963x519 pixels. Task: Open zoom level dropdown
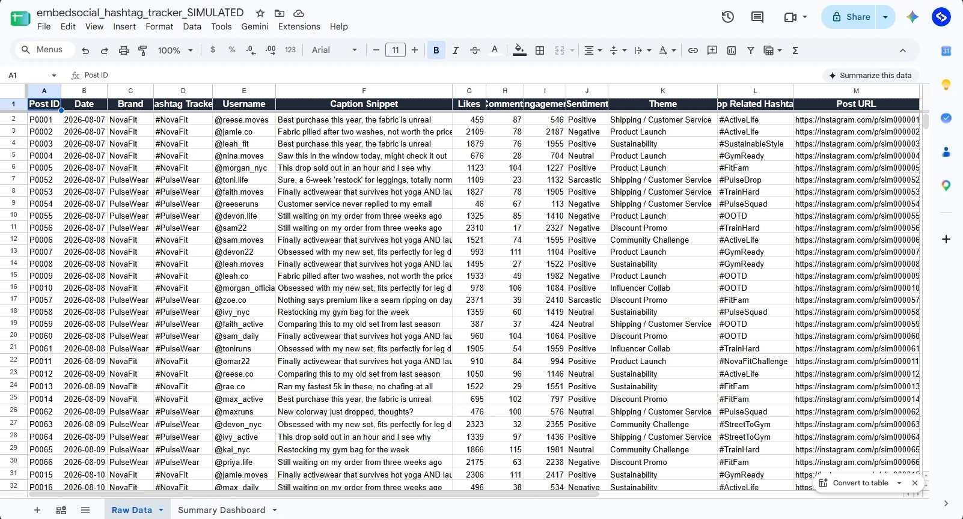click(x=175, y=50)
